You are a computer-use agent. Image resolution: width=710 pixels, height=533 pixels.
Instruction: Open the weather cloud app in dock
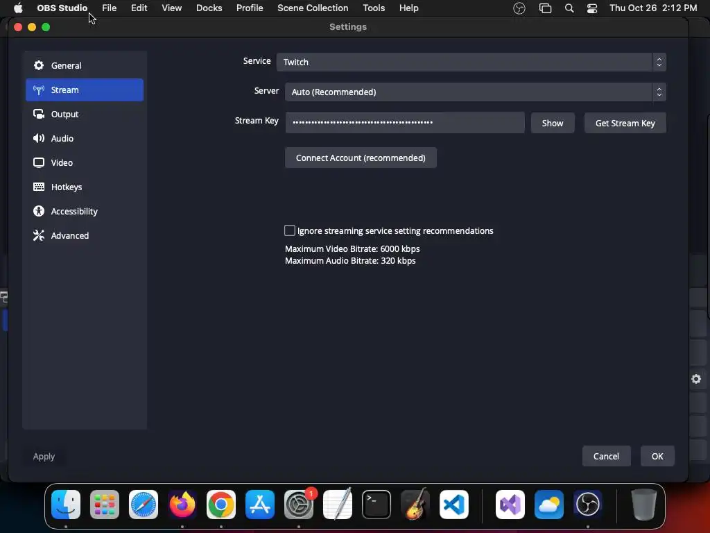[549, 505]
